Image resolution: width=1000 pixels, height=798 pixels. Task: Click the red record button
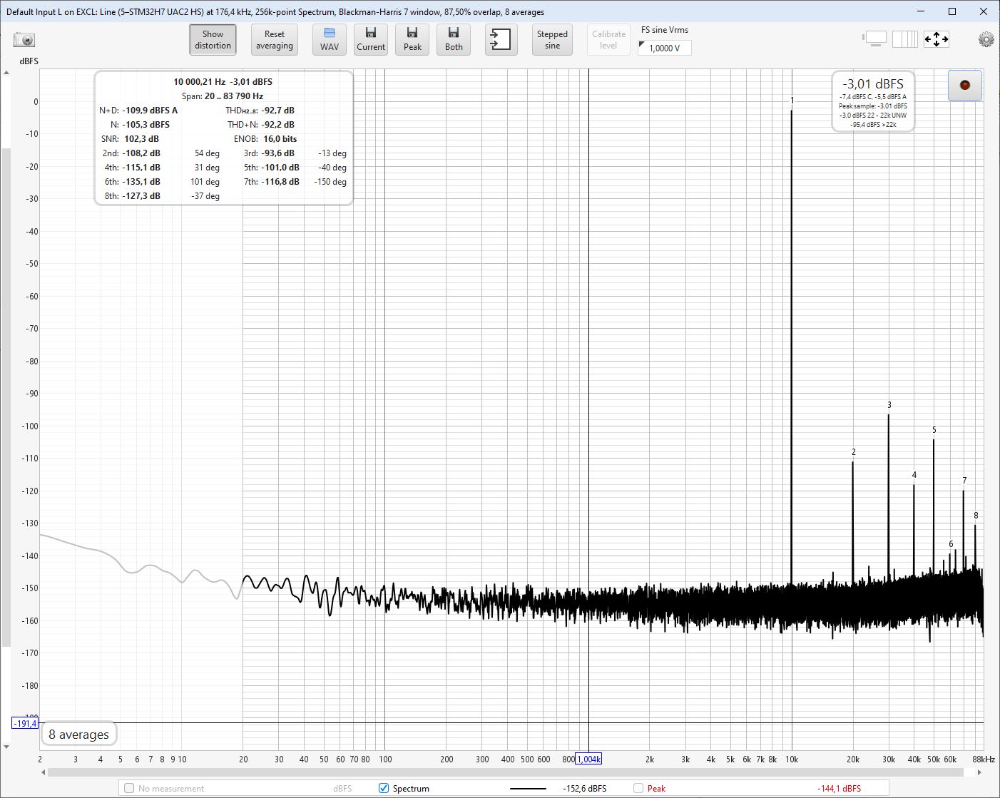pyautogui.click(x=965, y=86)
